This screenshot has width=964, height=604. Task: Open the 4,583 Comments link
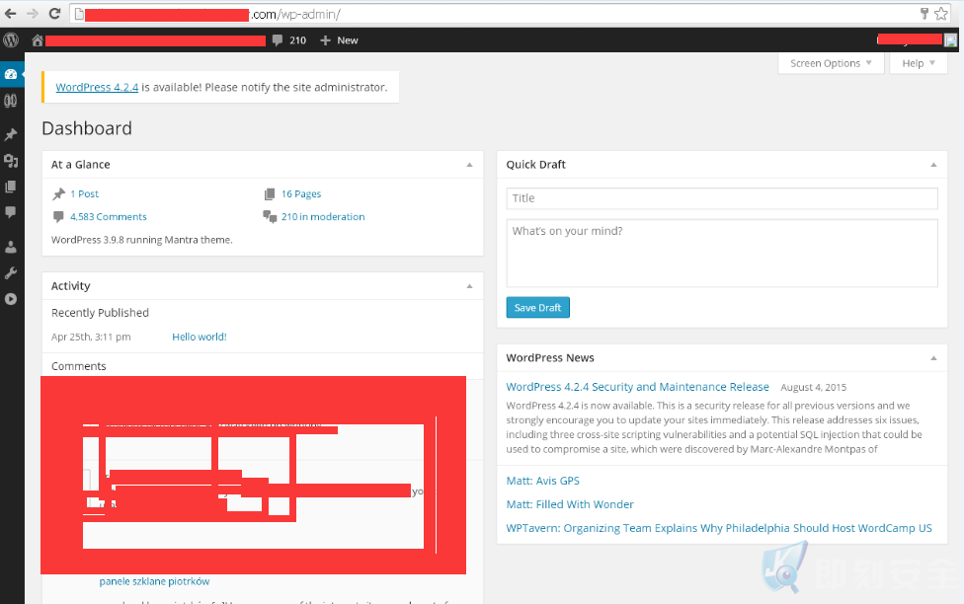[x=109, y=217]
